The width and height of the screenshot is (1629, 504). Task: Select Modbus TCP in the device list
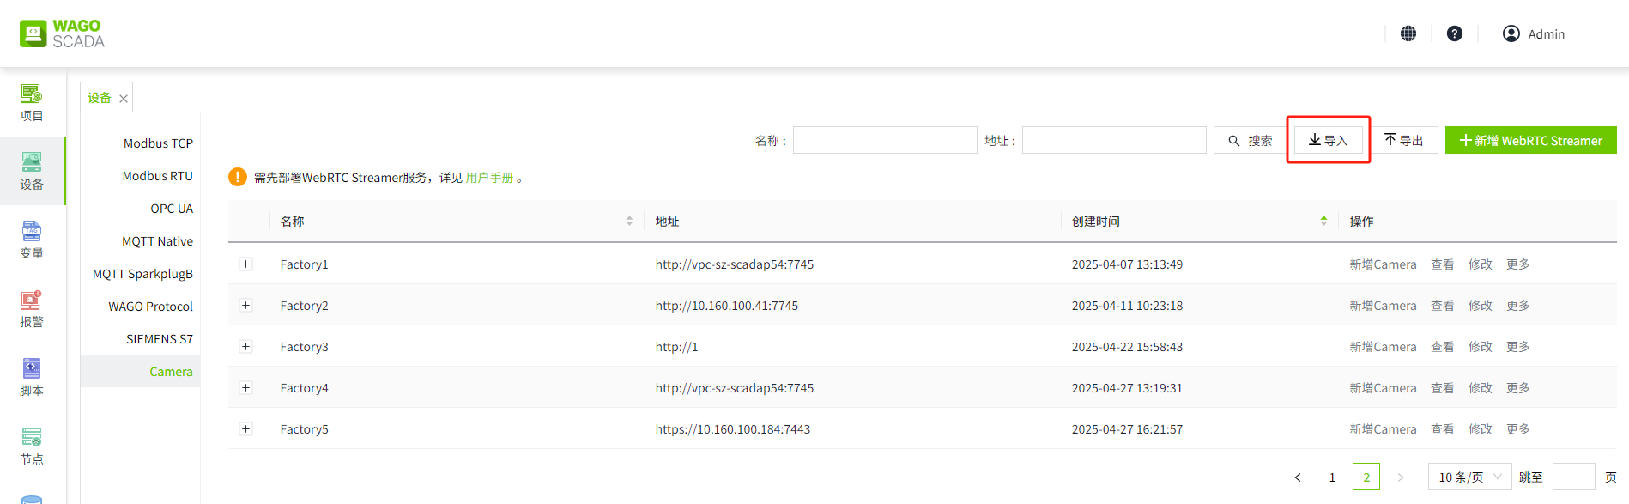(158, 143)
